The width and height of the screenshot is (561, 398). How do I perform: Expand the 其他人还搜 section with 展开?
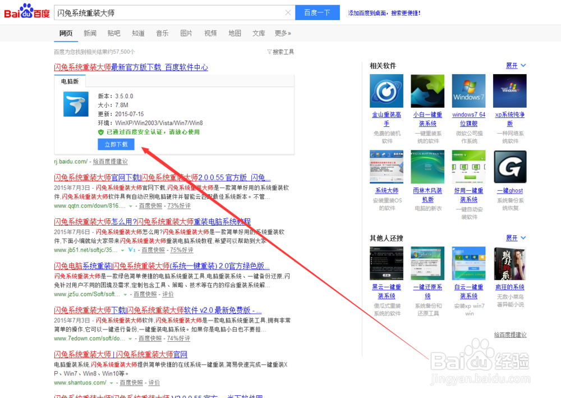click(516, 238)
